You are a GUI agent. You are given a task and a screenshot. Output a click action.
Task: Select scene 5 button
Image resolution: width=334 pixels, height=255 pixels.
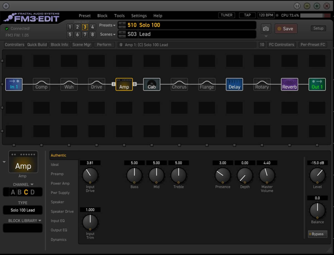(70, 35)
